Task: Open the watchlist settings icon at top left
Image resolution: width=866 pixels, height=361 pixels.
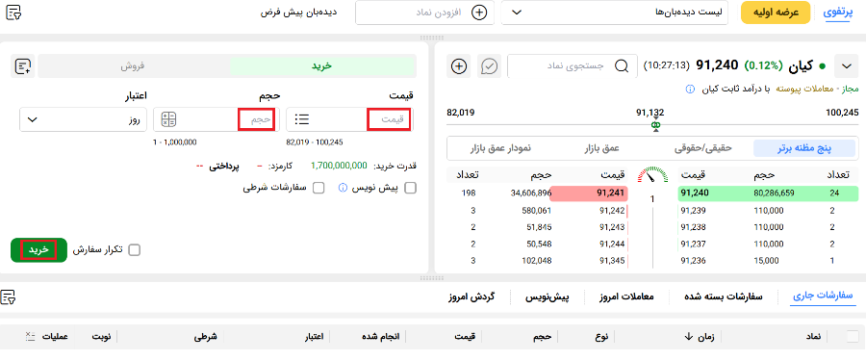Action: pyautogui.click(x=13, y=13)
